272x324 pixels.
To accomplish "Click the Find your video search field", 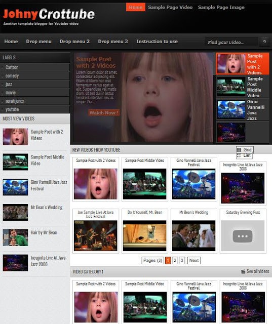I will click(x=231, y=42).
